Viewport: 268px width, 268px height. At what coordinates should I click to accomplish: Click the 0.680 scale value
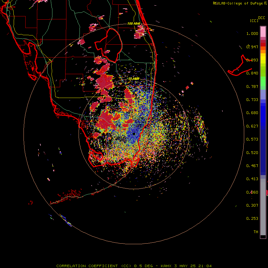252,113
